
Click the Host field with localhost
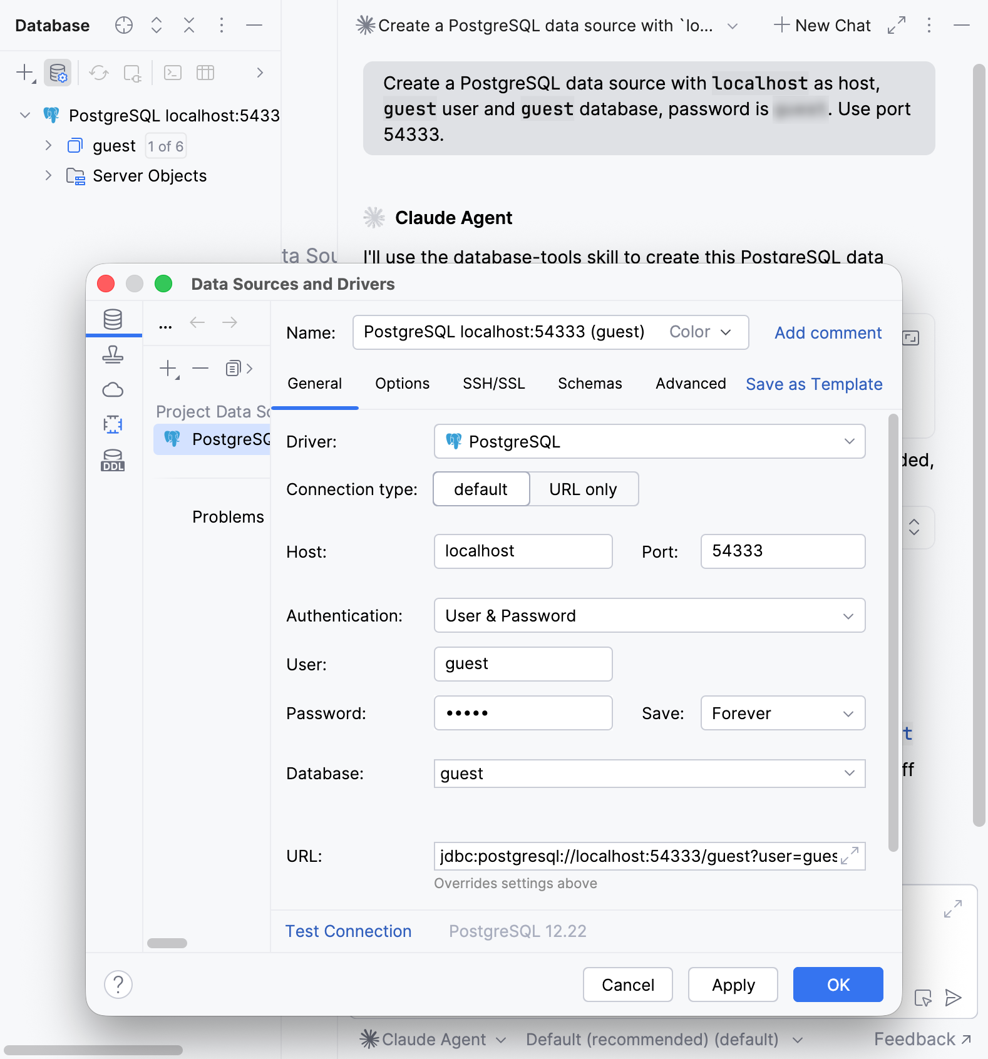(523, 551)
